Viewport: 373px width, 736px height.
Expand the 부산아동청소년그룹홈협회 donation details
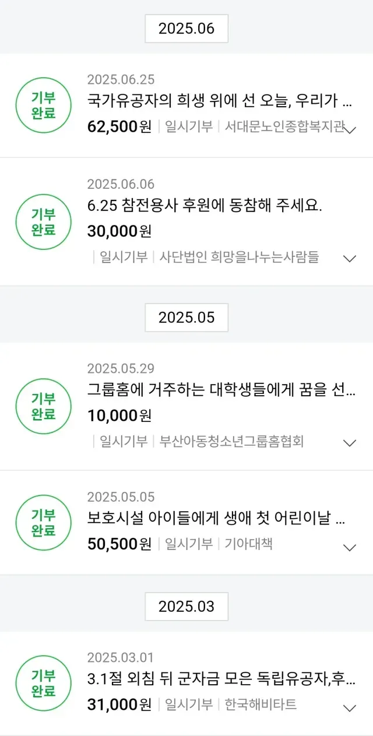[x=350, y=443]
